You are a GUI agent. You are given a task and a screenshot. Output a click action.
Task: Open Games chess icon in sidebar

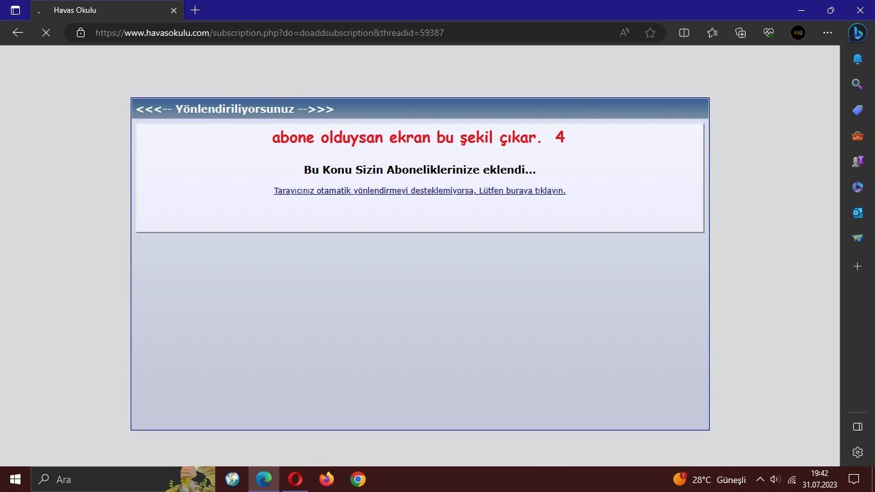pyautogui.click(x=858, y=161)
